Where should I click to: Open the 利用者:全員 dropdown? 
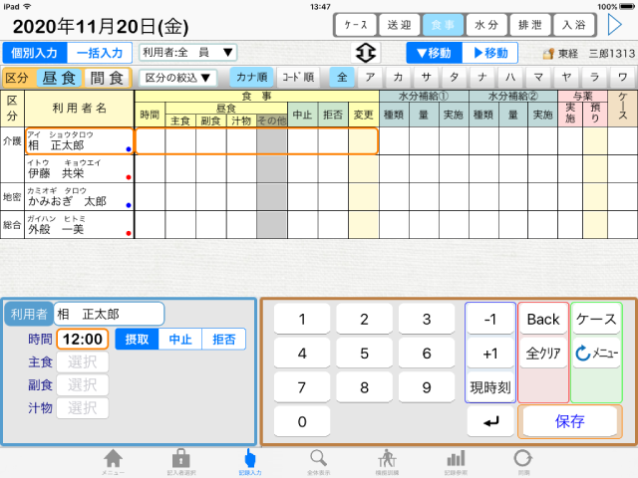pyautogui.click(x=188, y=53)
